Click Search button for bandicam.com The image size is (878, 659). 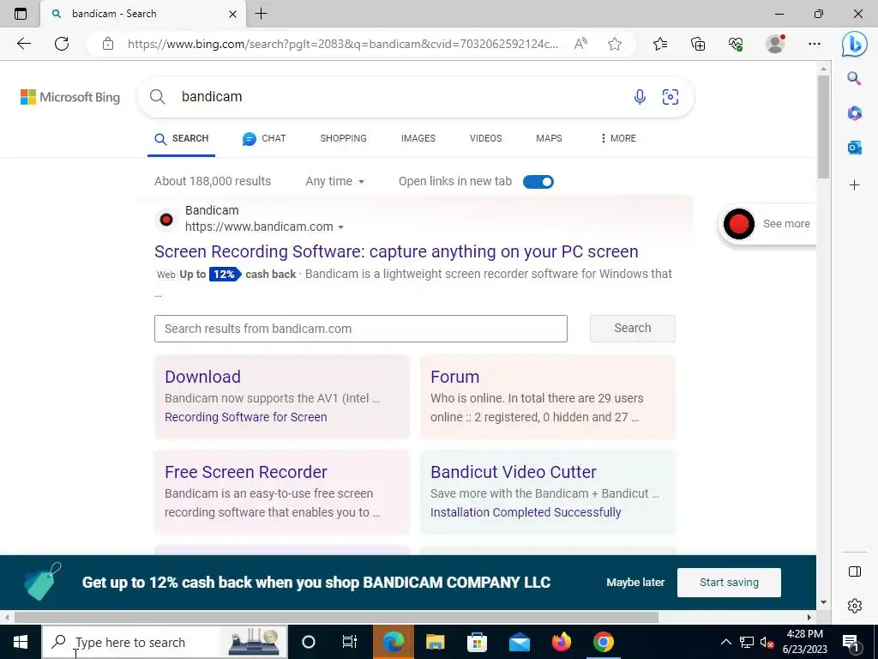633,328
